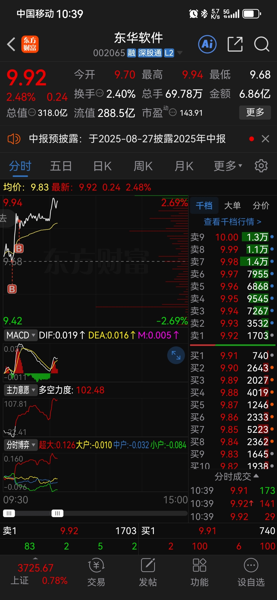277x600 pixels.
Task: Switch to 周K tab
Action: click(x=143, y=166)
